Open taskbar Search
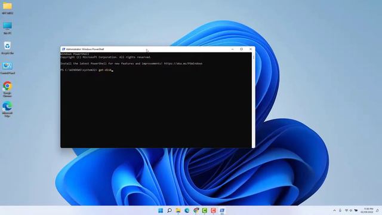This screenshot has height=215, width=382. coord(170,210)
